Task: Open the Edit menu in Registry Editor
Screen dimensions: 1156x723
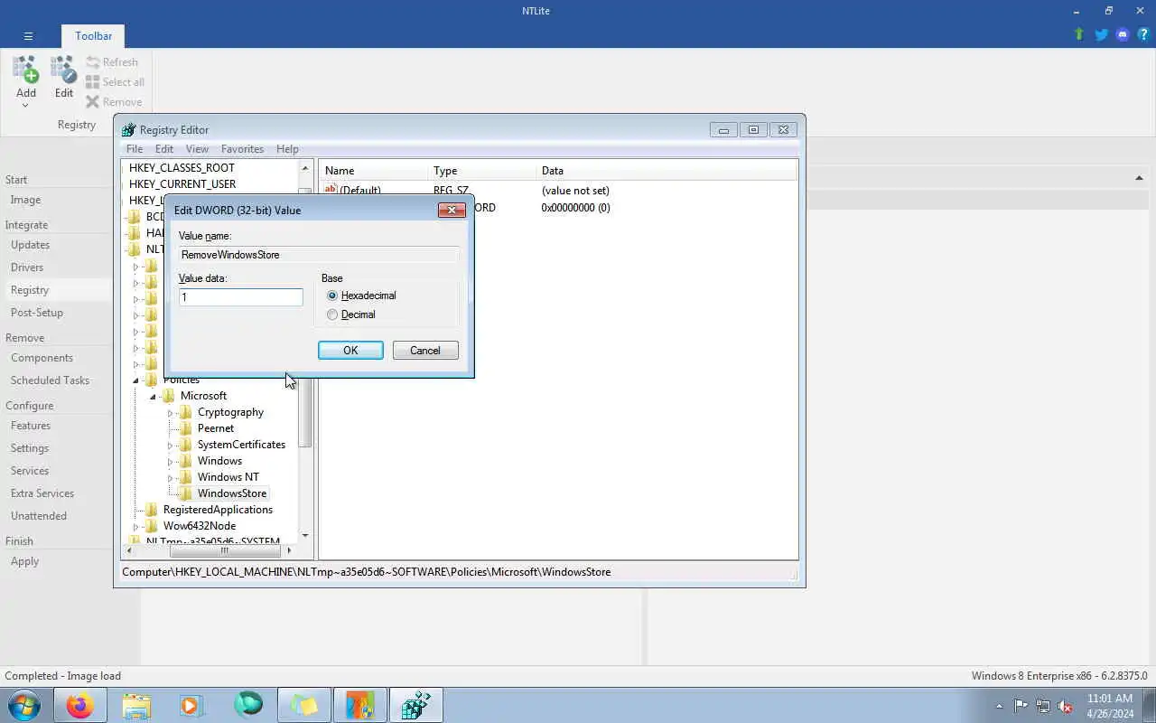Action: tap(163, 149)
